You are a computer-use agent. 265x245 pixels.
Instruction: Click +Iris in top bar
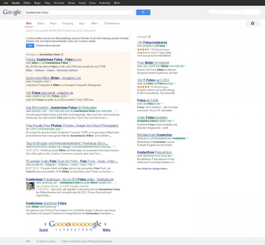[x=5, y=3]
